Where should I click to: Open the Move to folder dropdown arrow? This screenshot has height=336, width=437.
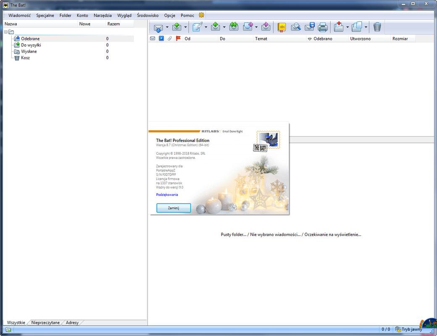pos(347,27)
